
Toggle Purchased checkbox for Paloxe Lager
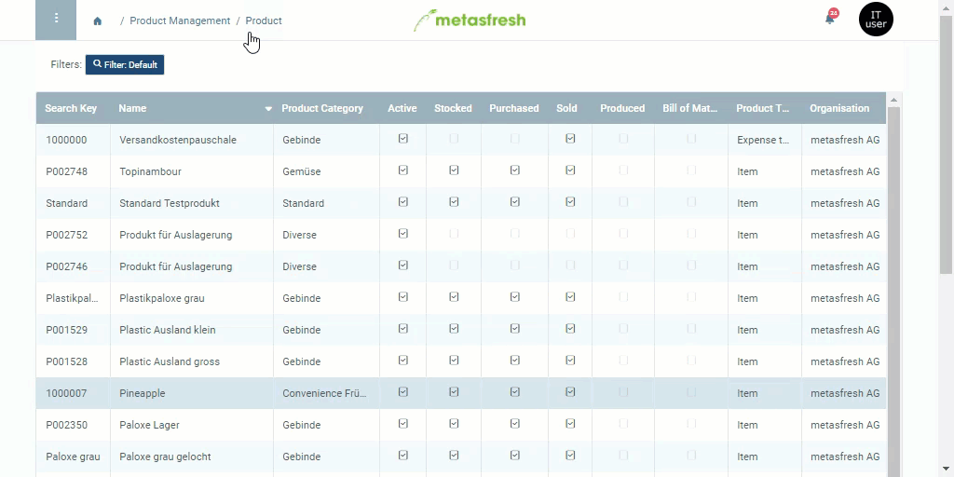(514, 424)
